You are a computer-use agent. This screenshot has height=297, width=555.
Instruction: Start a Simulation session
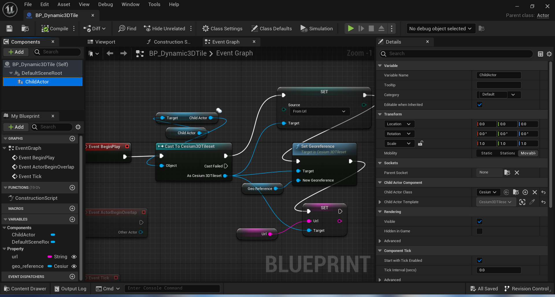(317, 28)
